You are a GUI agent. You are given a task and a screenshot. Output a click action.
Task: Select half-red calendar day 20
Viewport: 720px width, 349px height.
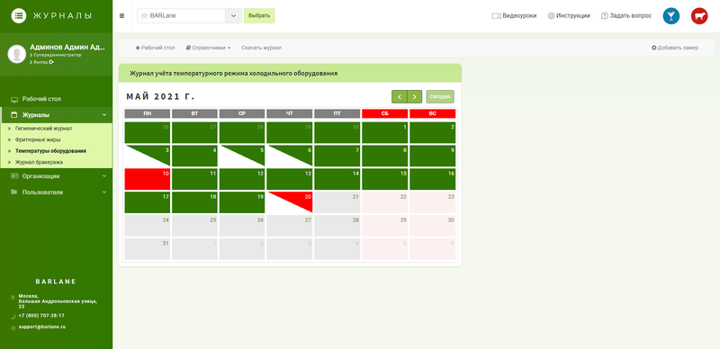pos(289,202)
